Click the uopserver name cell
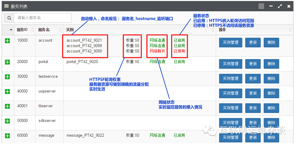Image resolution: width=295 pixels, height=145 pixels. 47,91
